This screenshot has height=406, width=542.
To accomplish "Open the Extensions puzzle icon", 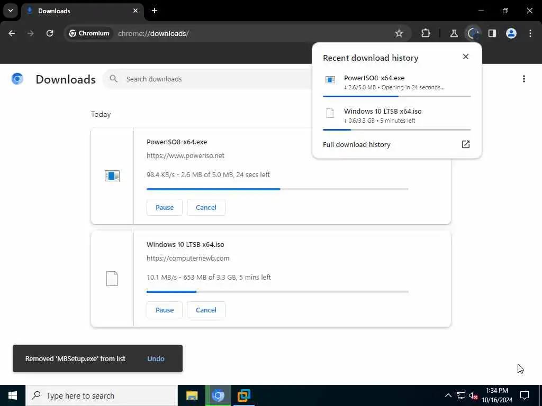I will 426,33.
